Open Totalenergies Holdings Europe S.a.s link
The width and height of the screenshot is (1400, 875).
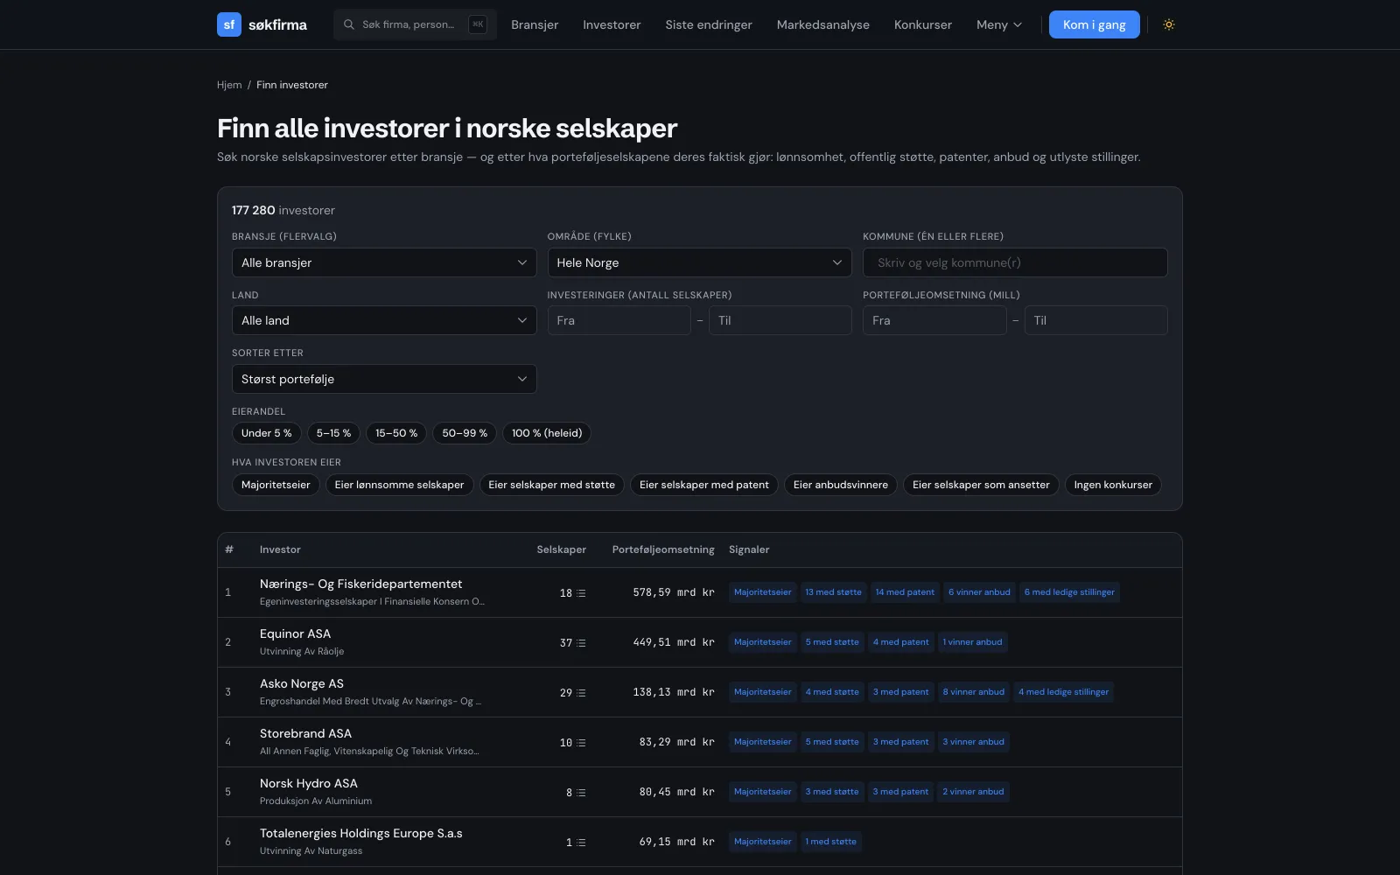[361, 833]
